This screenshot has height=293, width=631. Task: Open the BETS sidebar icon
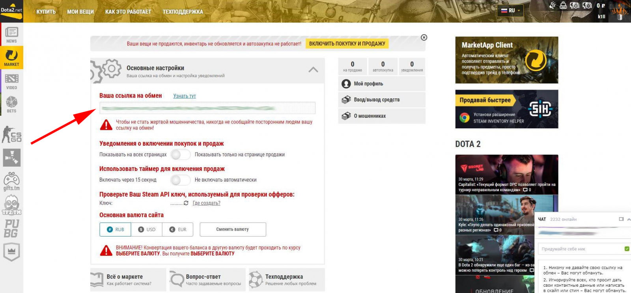[x=11, y=104]
